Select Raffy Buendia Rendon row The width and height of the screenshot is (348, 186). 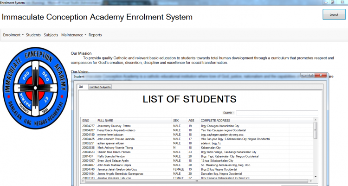[197, 156]
